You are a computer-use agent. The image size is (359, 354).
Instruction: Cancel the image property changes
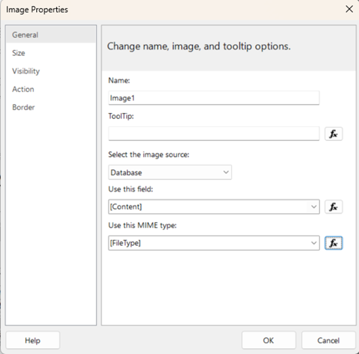(x=328, y=340)
